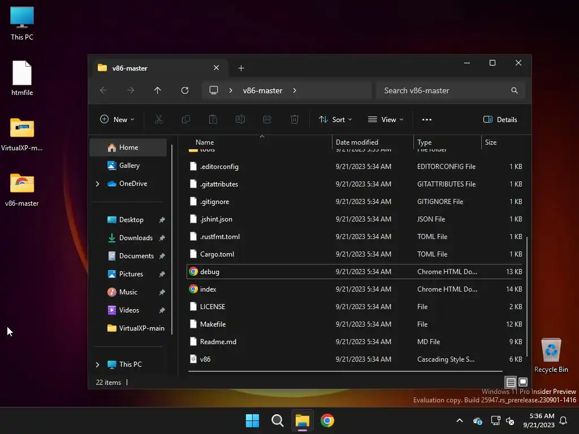Select the debug Chrome HTML file
The width and height of the screenshot is (579, 434).
[x=355, y=272]
